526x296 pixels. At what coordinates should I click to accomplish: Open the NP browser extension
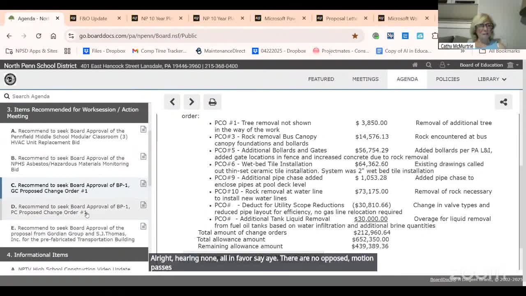coord(390,36)
